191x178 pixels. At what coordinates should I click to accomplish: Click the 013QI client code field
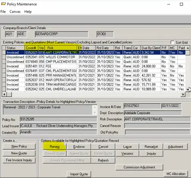[x=105, y=34]
